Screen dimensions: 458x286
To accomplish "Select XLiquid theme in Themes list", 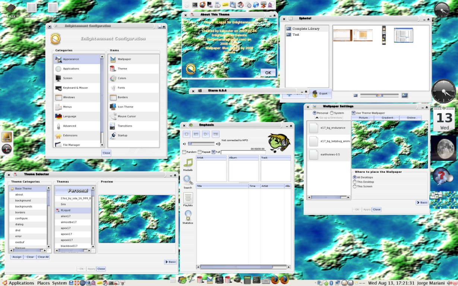I will pos(73,210).
